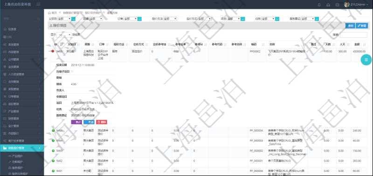Open the 项目 filter dropdown

coord(234,19)
